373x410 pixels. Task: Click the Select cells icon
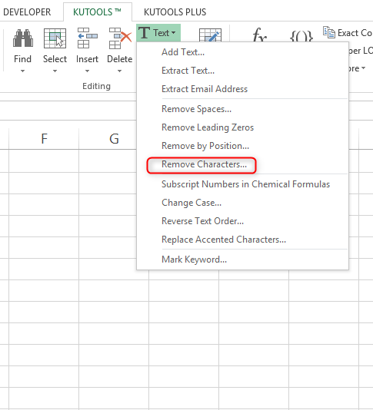[x=55, y=38]
